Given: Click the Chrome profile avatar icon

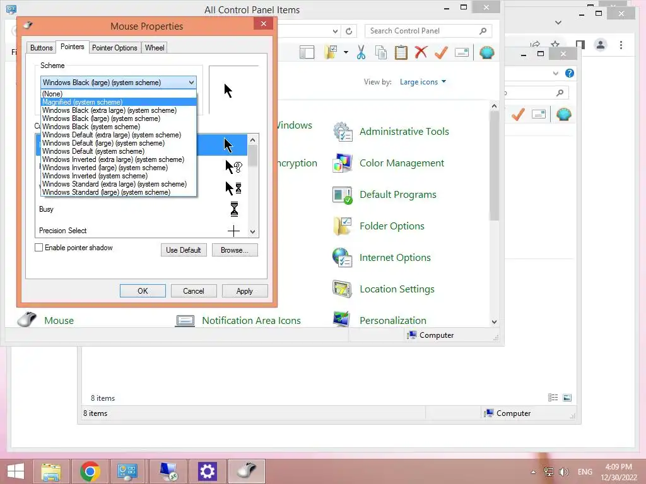Looking at the screenshot, I should click(601, 45).
